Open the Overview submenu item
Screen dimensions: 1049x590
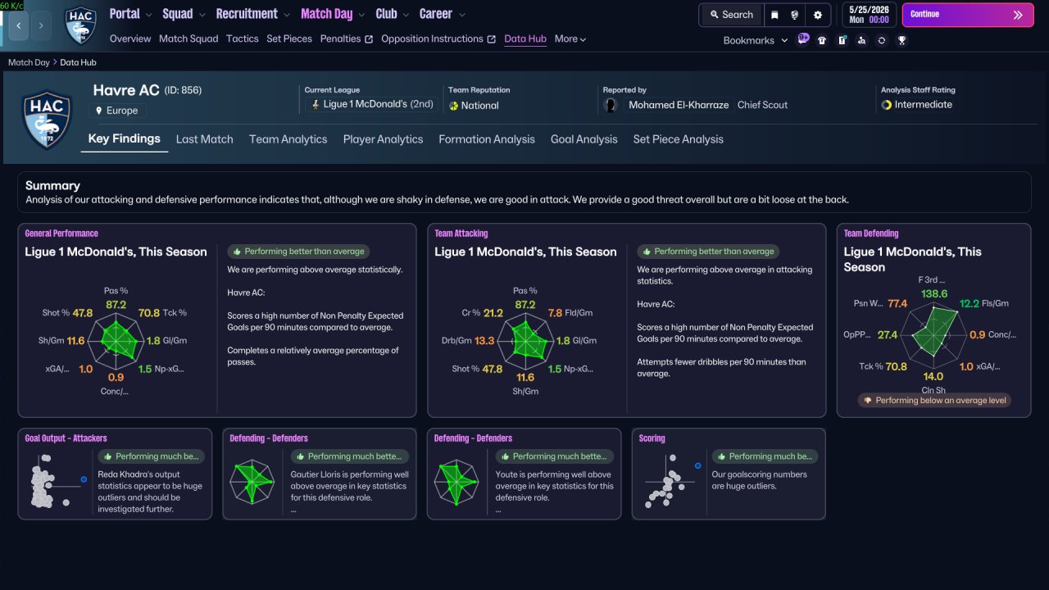[130, 39]
